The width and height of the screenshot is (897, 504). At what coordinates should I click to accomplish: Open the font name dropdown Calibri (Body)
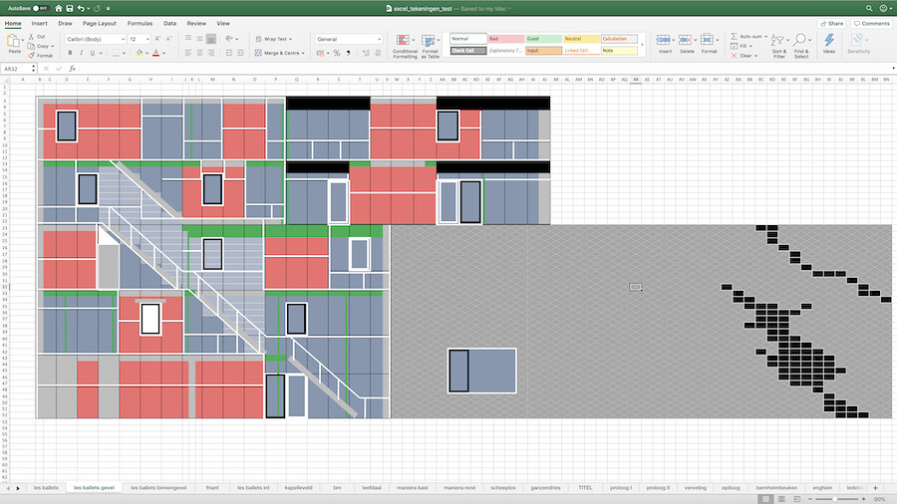pos(93,39)
